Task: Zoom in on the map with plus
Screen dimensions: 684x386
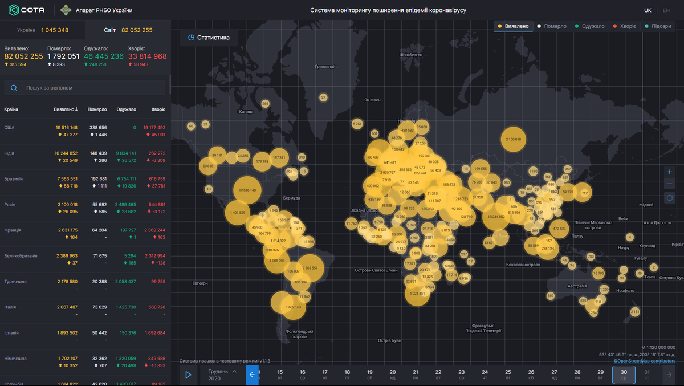Action: [x=670, y=172]
